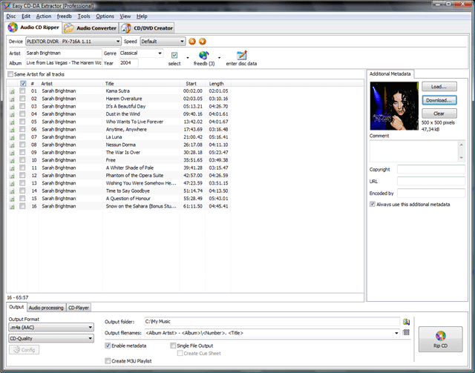Open the Help menu
This screenshot has height=373, width=475.
(x=142, y=16)
